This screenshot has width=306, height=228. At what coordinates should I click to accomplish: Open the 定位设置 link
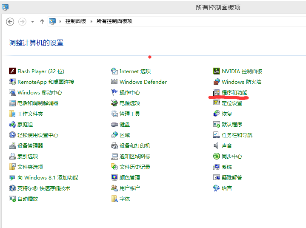tap(232, 103)
